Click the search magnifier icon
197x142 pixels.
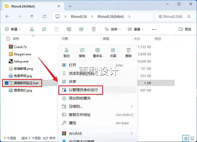click(189, 17)
